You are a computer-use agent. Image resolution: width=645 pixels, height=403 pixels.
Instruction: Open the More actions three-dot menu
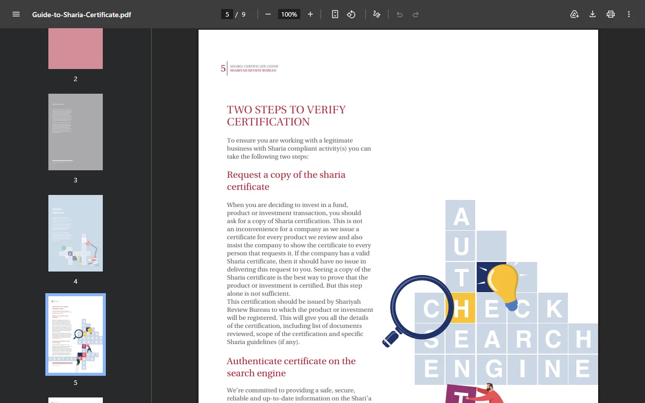coord(629,14)
